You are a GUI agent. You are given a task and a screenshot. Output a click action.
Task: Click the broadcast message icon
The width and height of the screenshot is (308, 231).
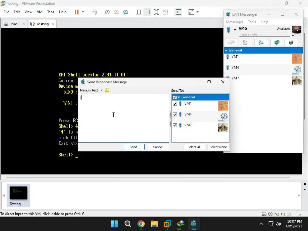(x=261, y=42)
